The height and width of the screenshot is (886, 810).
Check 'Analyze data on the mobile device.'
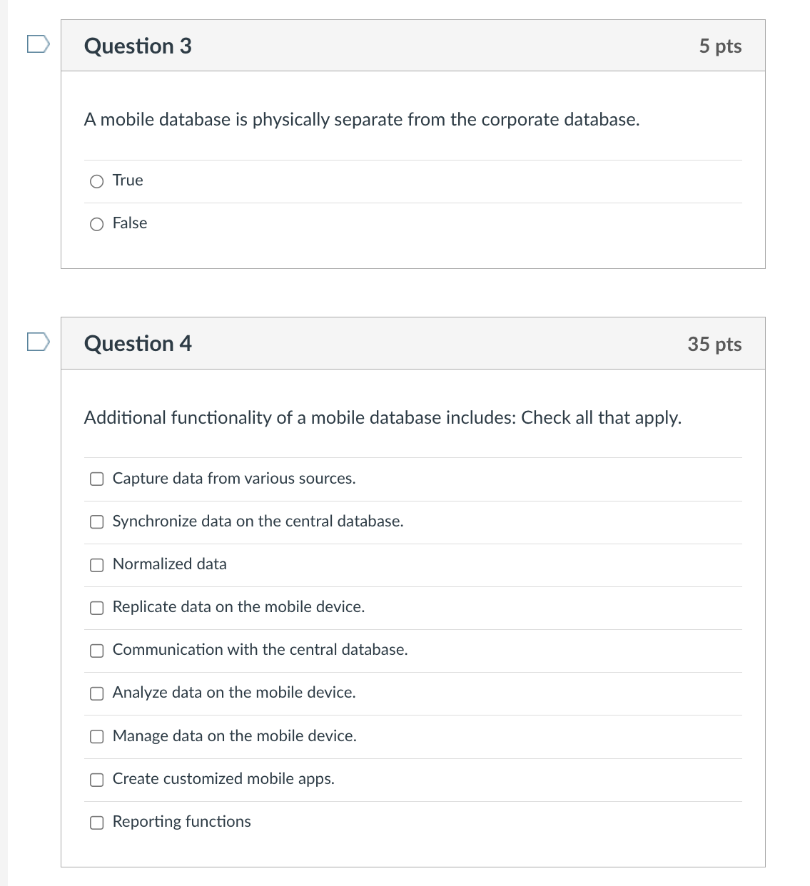tap(96, 693)
